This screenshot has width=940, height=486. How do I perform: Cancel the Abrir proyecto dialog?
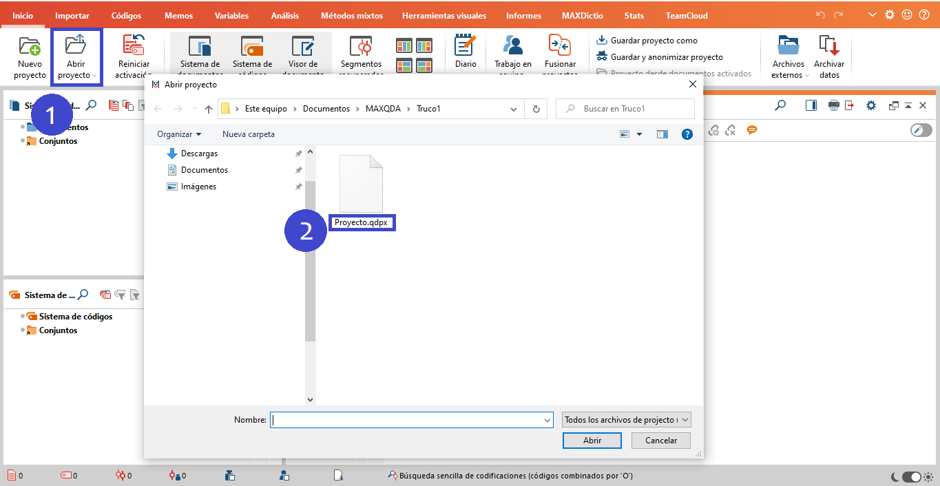[661, 441]
